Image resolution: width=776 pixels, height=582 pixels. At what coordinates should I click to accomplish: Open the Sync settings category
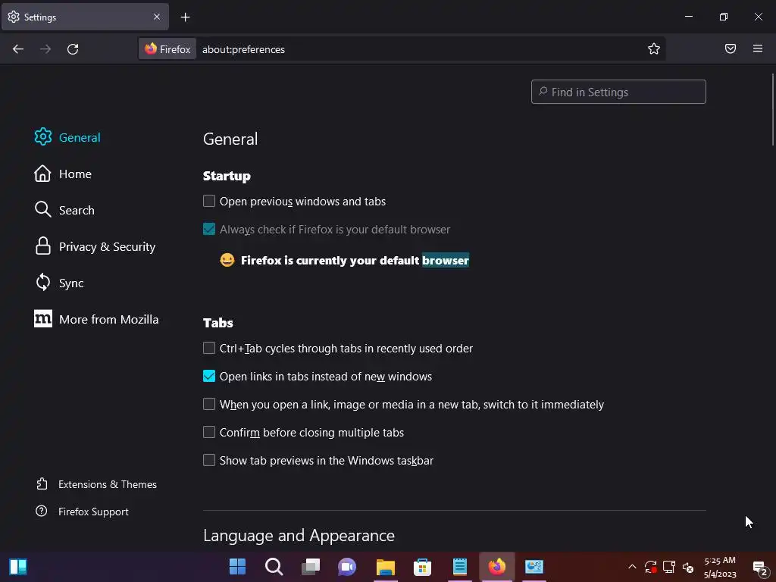pos(59,283)
